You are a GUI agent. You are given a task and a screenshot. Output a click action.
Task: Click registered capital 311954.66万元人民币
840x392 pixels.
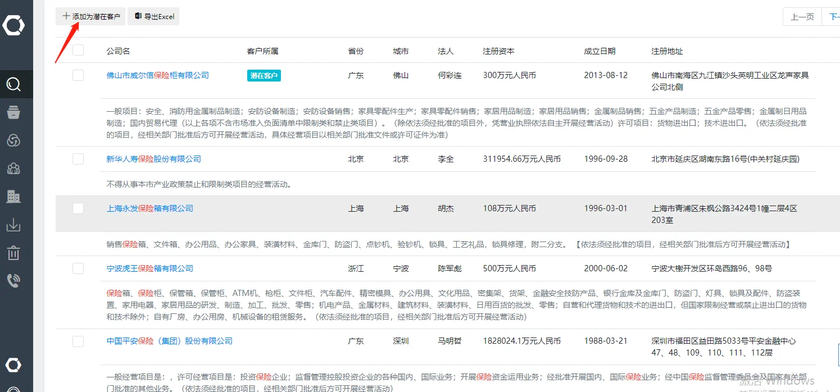(522, 159)
